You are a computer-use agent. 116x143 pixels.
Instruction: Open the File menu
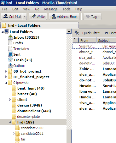tap(5, 9)
